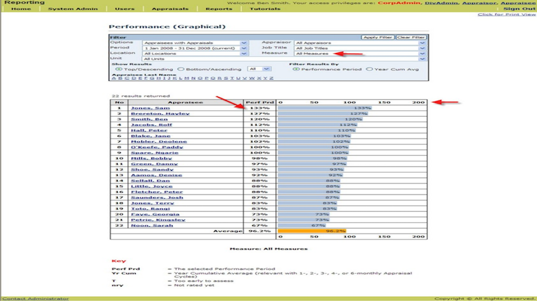Open the Period dropdown arrow
Viewport: 537px width, 301px height.
[x=244, y=48]
